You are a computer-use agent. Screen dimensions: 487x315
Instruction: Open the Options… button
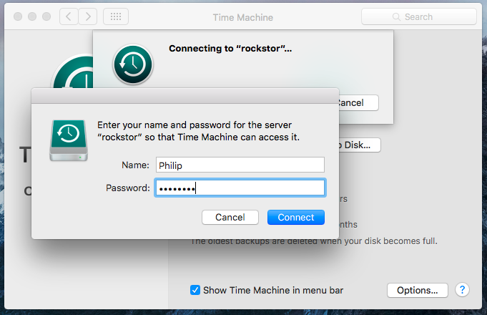[418, 290]
